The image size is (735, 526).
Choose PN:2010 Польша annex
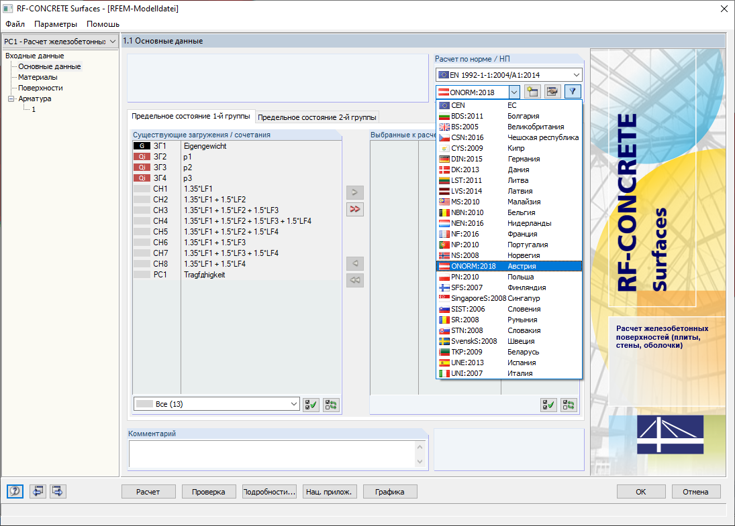509,277
